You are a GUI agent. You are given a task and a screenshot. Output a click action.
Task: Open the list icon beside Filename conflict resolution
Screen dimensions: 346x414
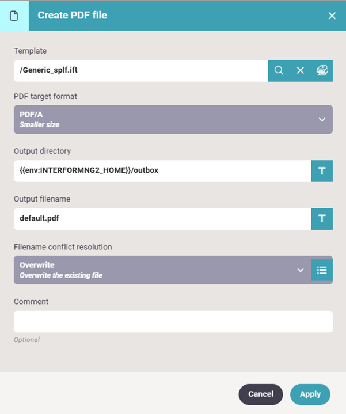point(322,270)
